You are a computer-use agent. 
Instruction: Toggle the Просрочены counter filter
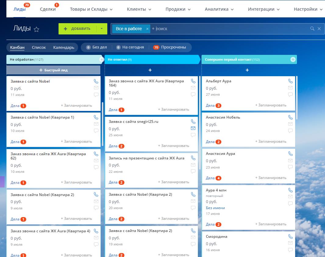pyautogui.click(x=170, y=47)
